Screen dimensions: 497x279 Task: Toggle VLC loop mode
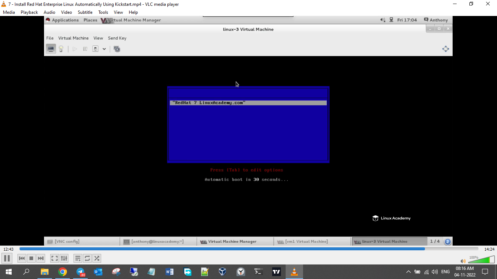pyautogui.click(x=87, y=258)
